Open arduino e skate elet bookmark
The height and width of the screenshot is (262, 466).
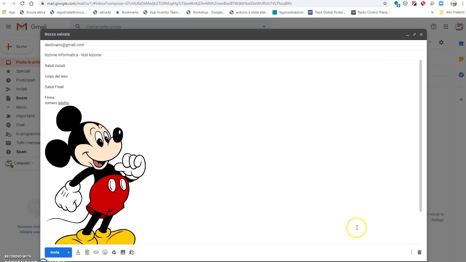point(249,12)
